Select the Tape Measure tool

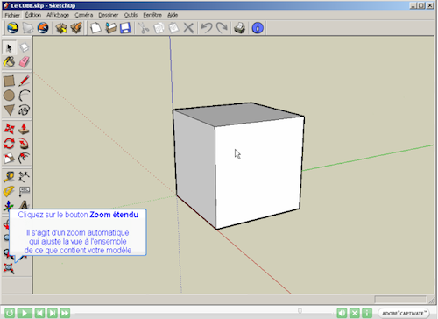tap(9, 177)
